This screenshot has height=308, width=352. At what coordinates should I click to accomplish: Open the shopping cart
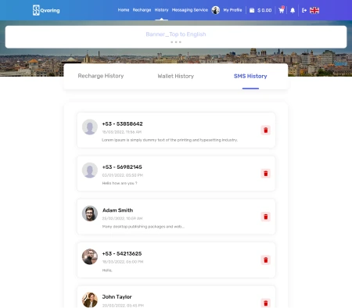click(282, 10)
